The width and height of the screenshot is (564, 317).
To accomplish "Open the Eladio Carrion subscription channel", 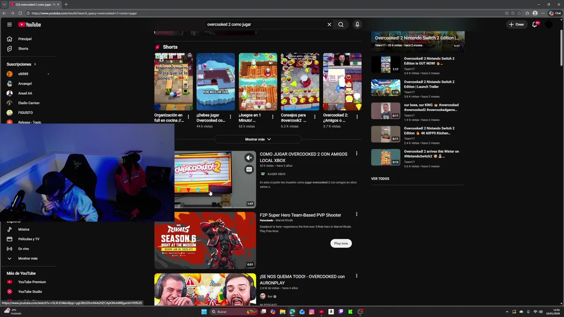I will (28, 103).
